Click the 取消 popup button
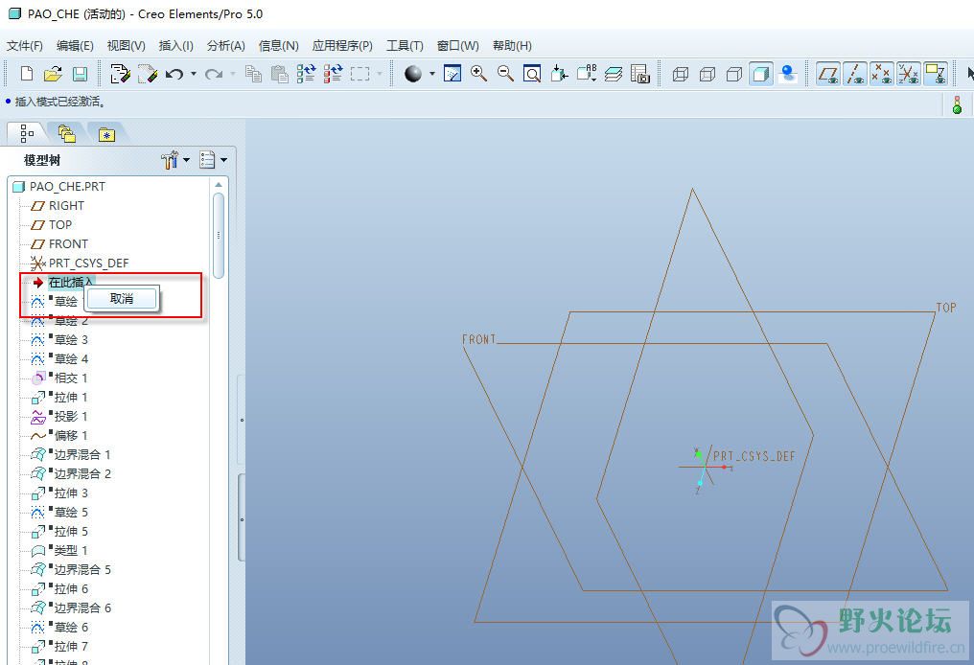This screenshot has height=665, width=974. [x=121, y=299]
